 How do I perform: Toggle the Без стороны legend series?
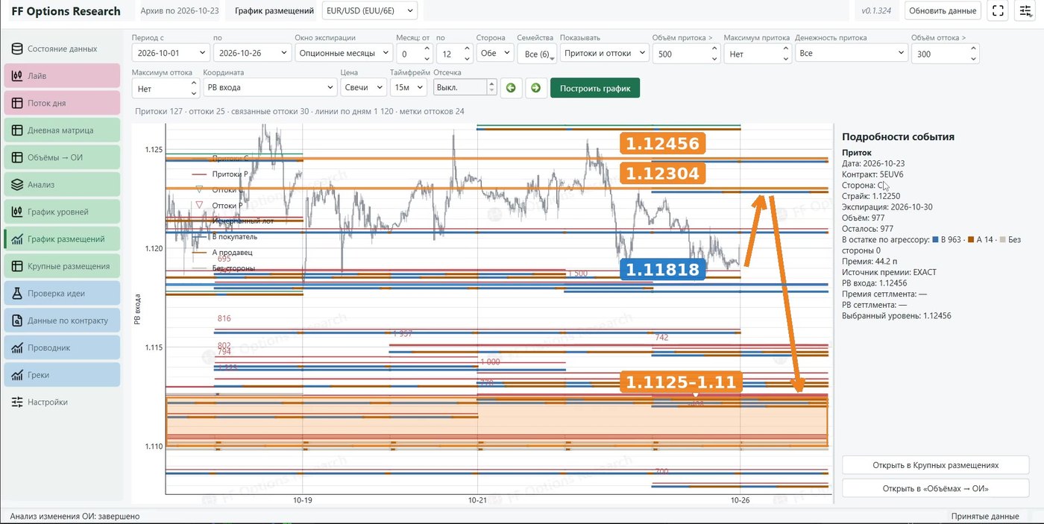point(223,268)
